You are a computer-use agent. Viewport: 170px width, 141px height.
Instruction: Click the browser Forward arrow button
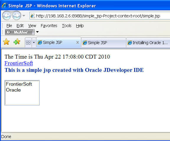click(x=16, y=16)
